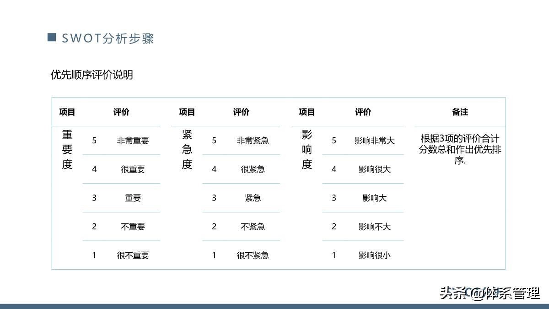Click the 影响很小 cell
This screenshot has width=549, height=309.
click(x=374, y=255)
